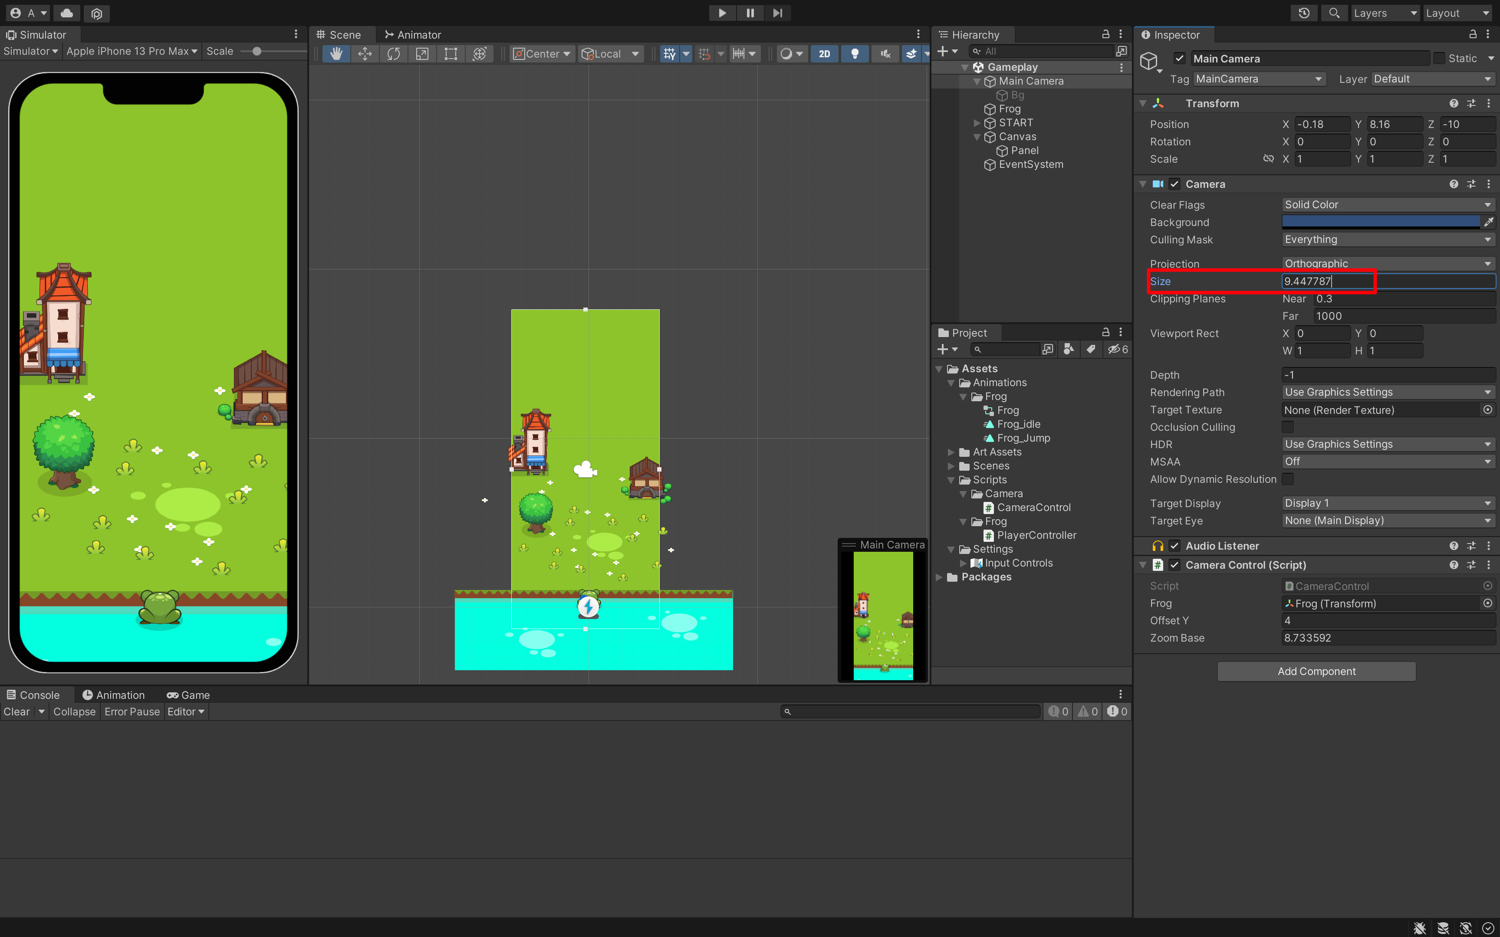Click the Pause button
The height and width of the screenshot is (937, 1500).
750,13
